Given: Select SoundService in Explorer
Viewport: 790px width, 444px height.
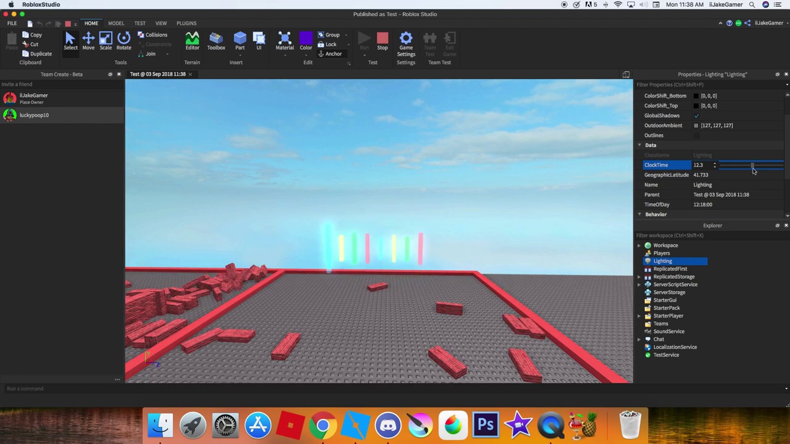Looking at the screenshot, I should pos(668,332).
